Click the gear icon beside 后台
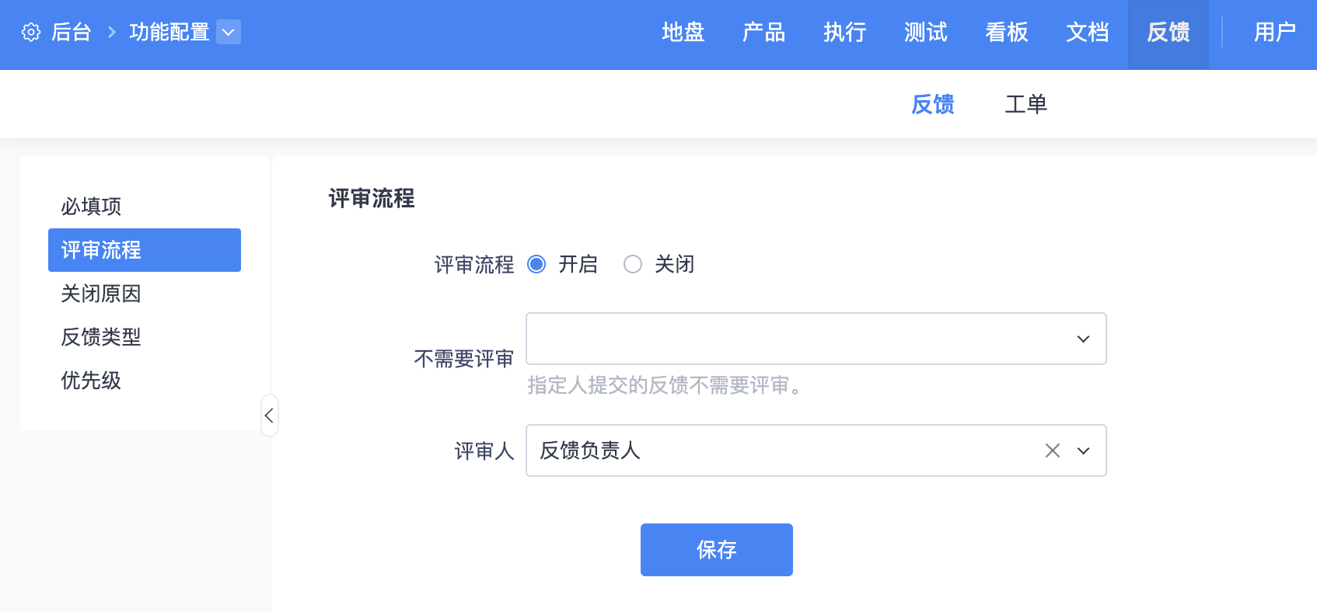Screen dimensions: 1317x612 tap(31, 32)
